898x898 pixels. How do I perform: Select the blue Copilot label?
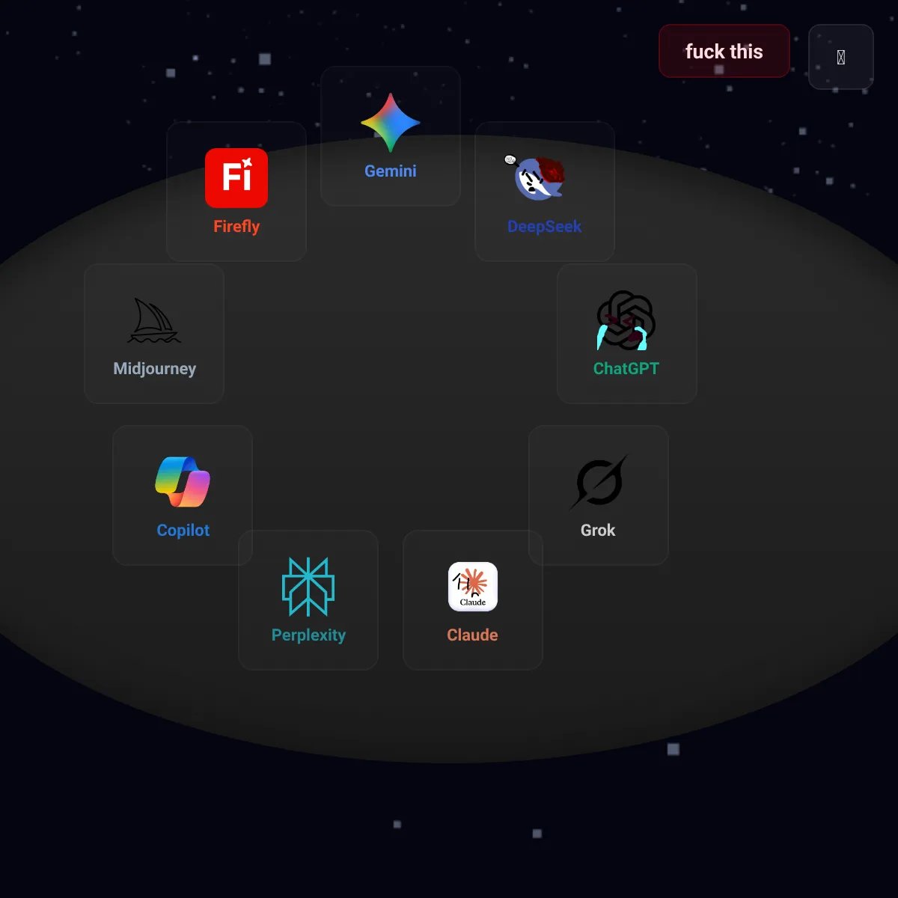183,531
